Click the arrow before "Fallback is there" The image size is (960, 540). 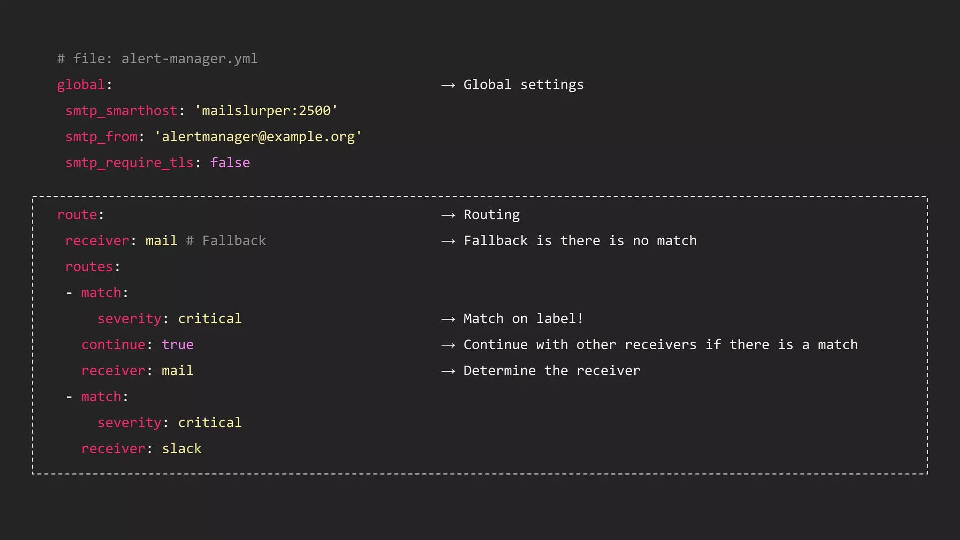448,241
